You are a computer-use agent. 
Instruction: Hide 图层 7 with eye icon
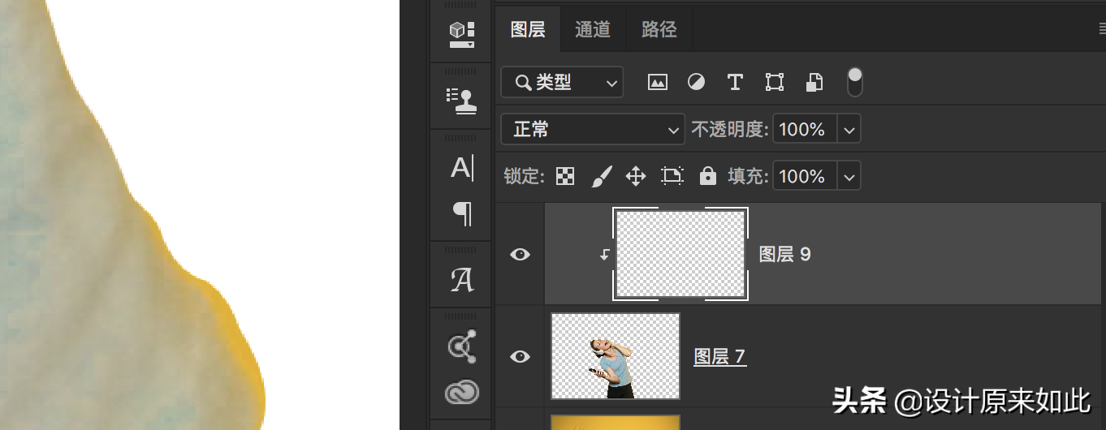click(x=520, y=356)
